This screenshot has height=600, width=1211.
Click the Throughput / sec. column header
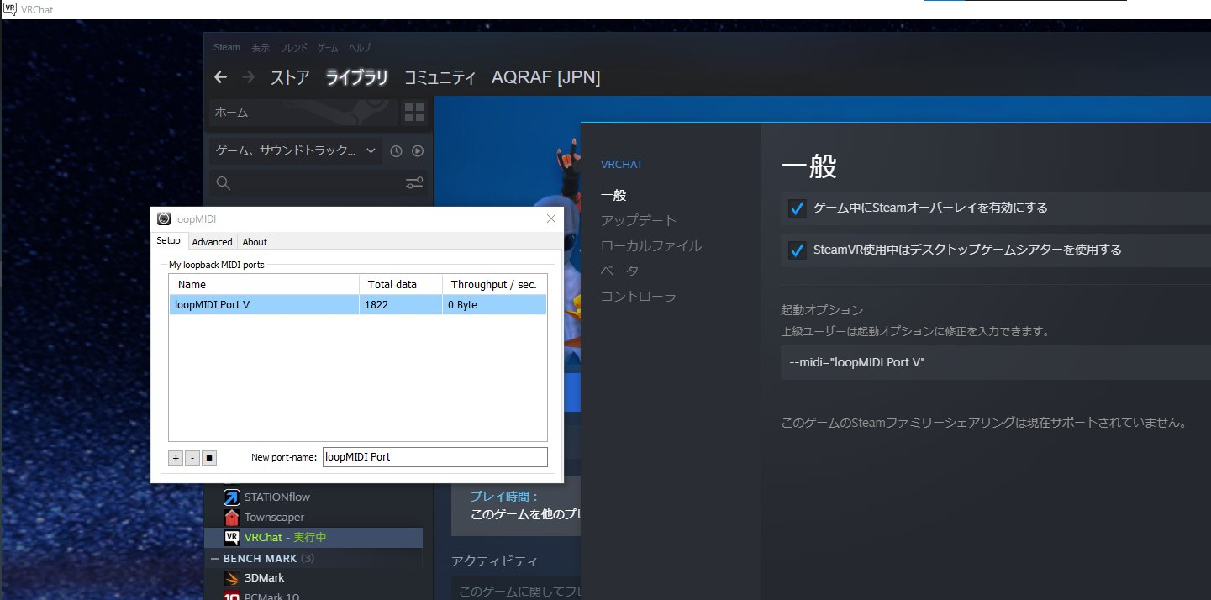coord(495,284)
